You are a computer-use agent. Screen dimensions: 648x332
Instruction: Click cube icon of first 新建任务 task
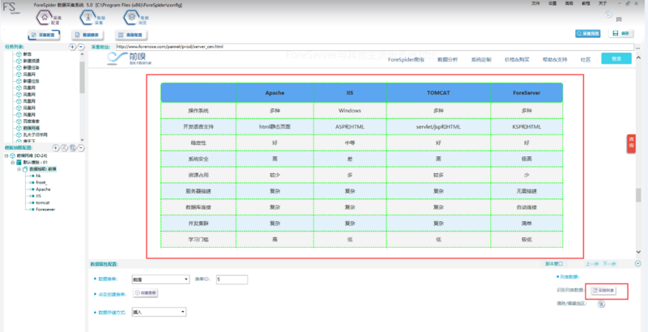pos(19,67)
